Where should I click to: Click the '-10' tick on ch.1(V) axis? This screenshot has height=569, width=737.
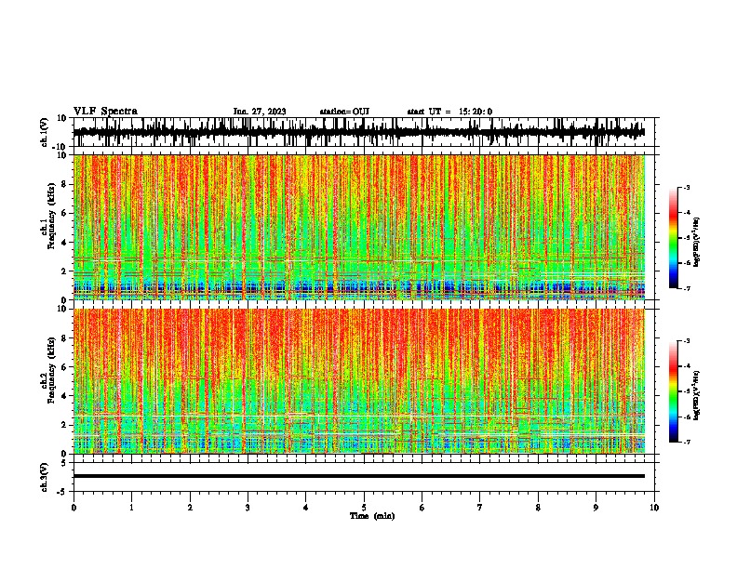pyautogui.click(x=60, y=147)
